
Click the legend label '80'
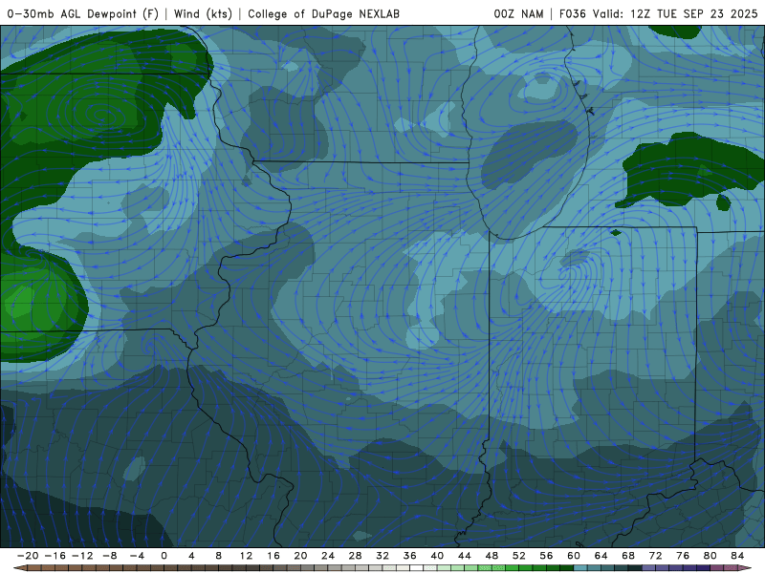710,556
